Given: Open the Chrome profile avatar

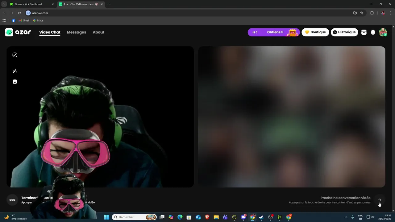Looking at the screenshot, I should pos(383,13).
